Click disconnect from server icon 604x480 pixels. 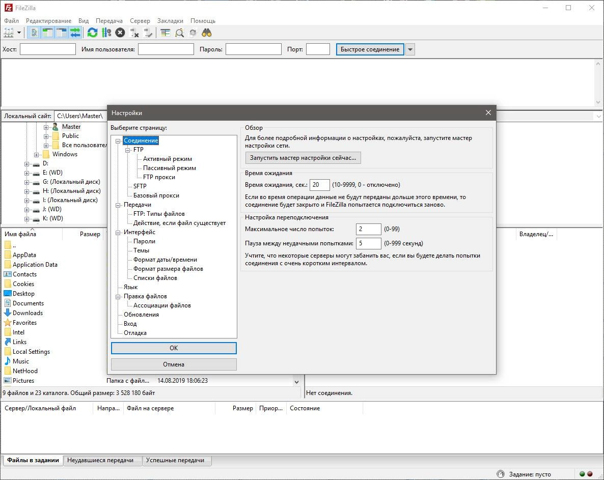tap(134, 33)
